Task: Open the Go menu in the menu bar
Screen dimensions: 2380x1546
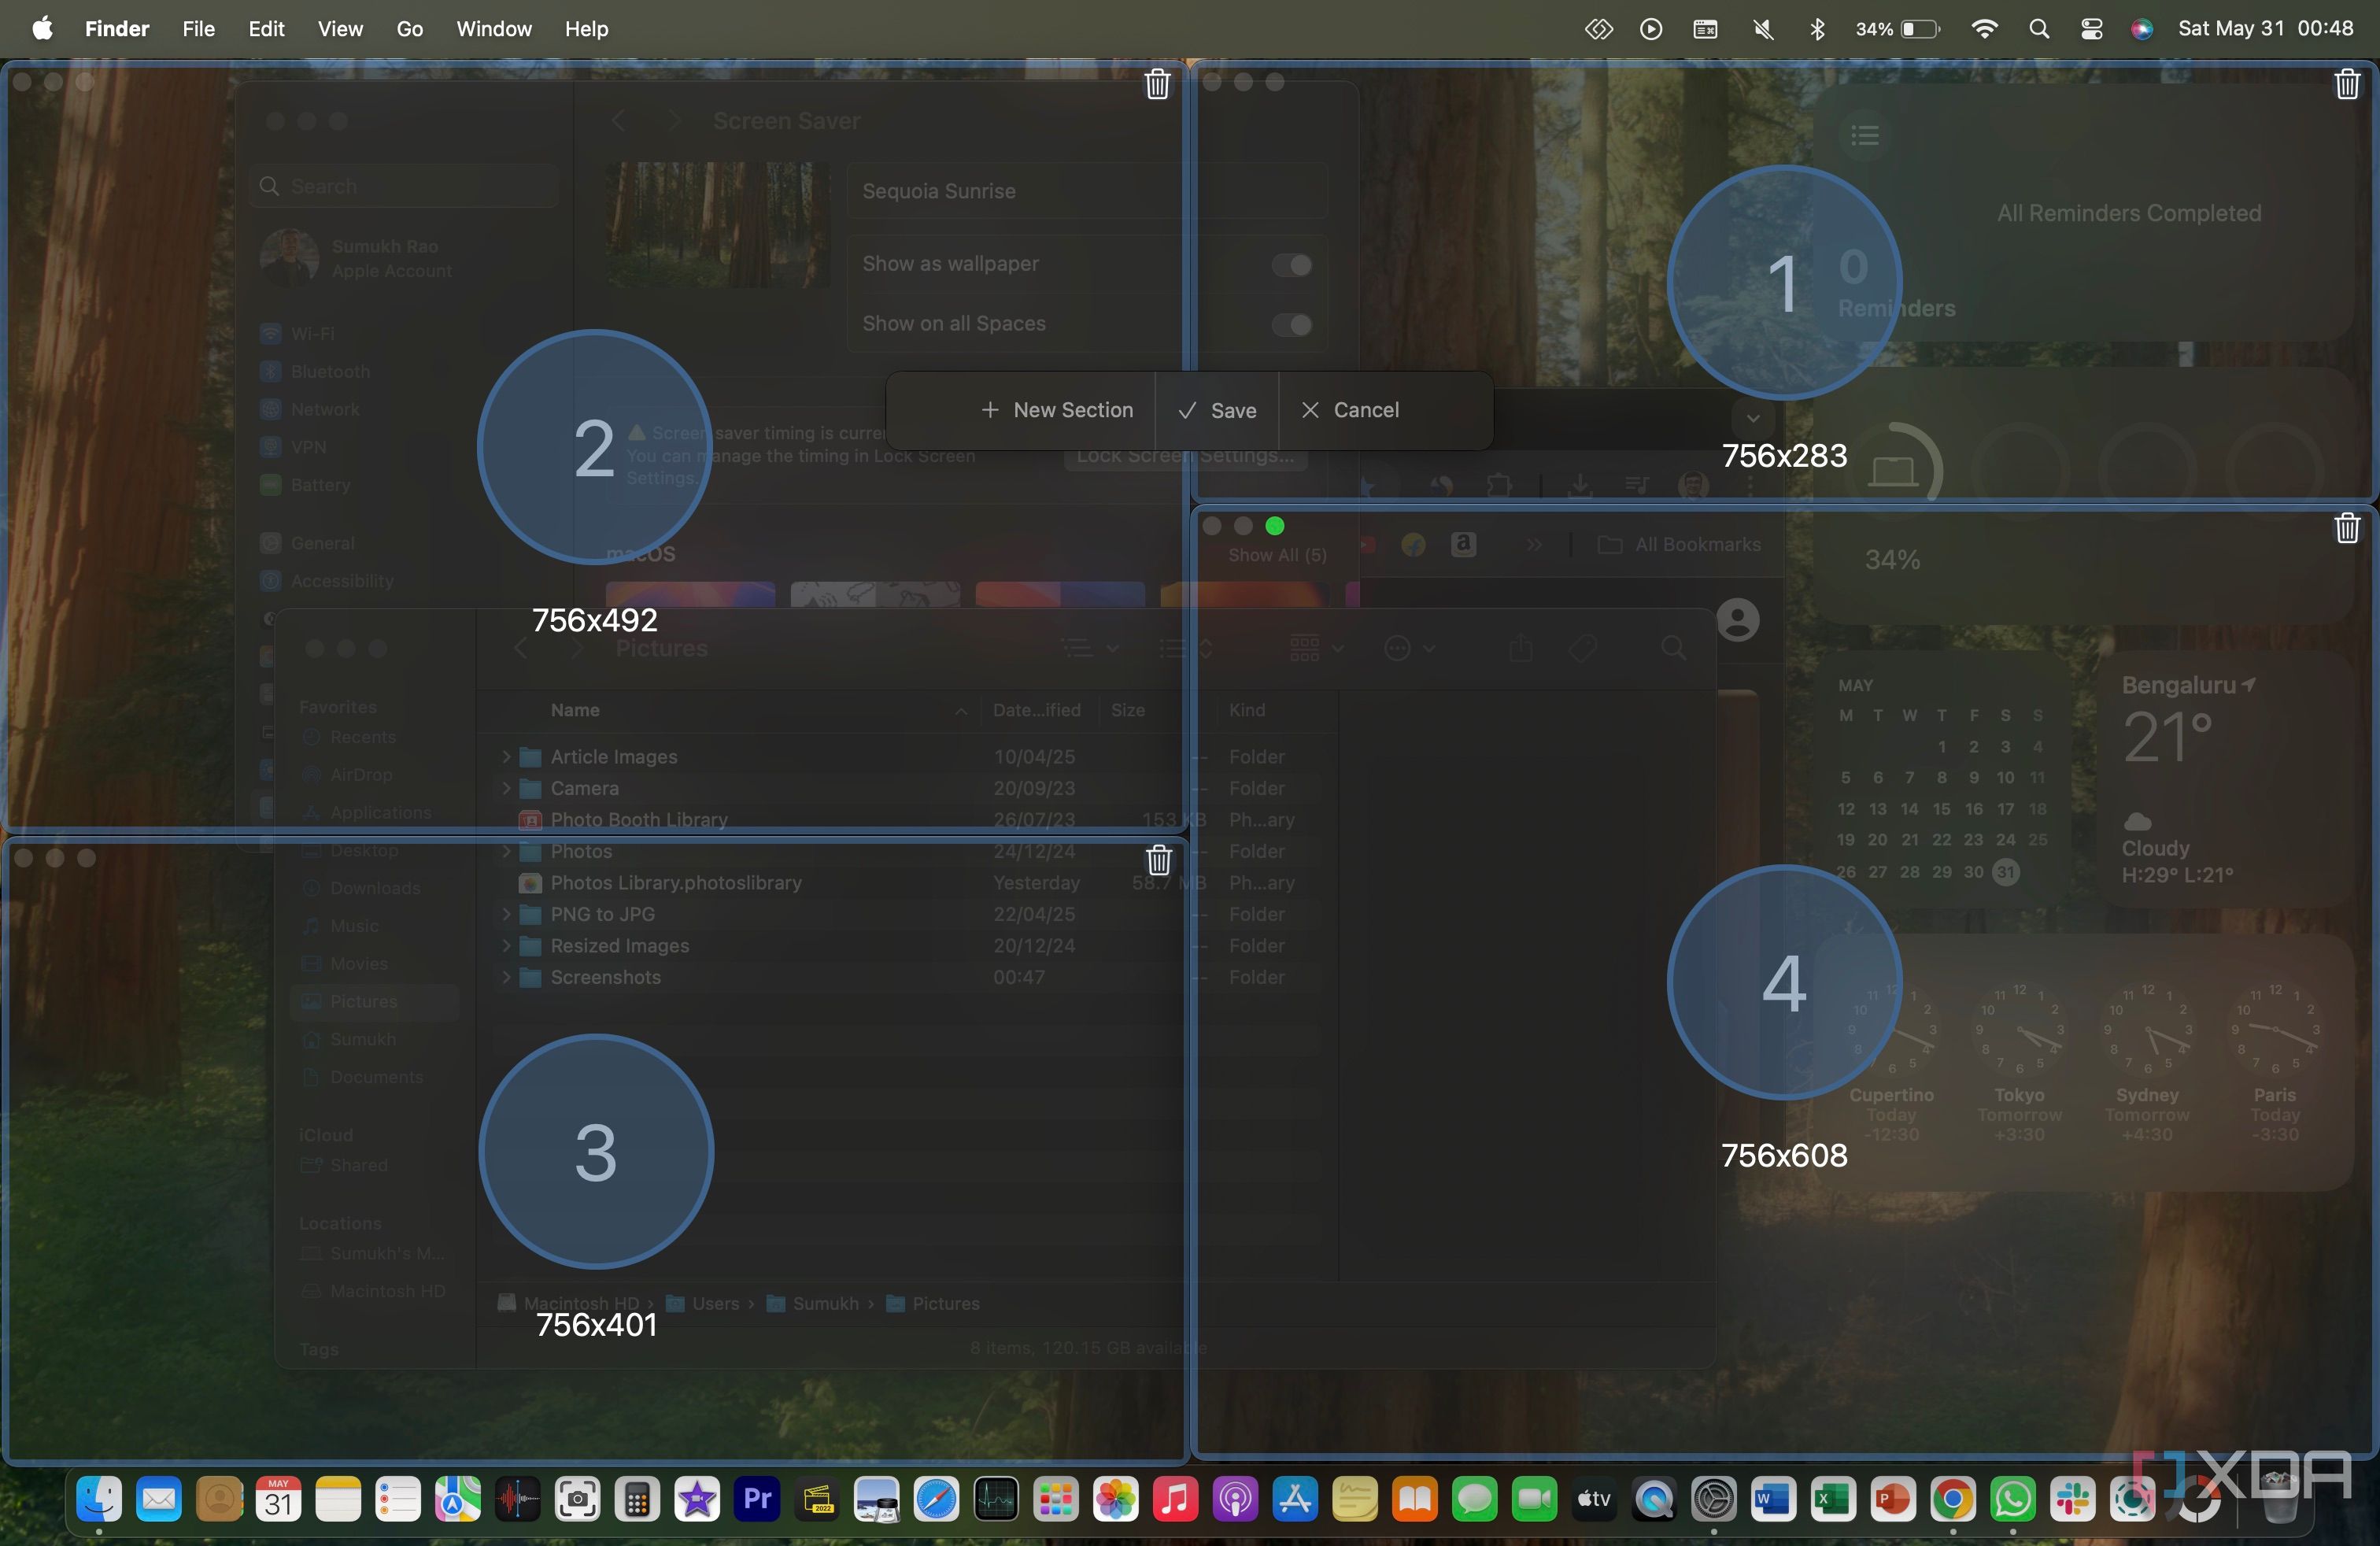Action: pyautogui.click(x=410, y=29)
